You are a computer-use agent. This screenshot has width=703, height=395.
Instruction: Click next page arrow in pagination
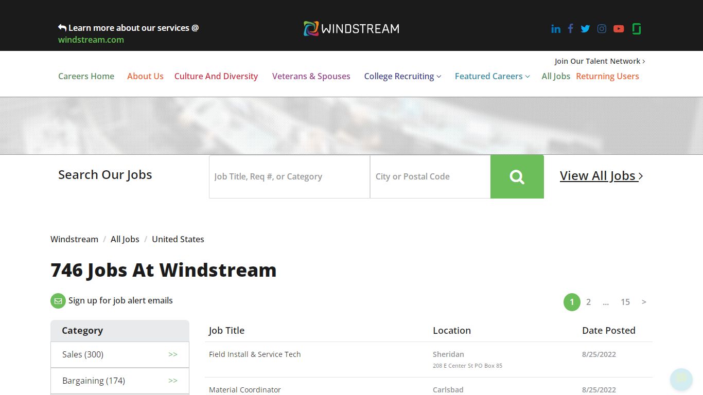[644, 302]
